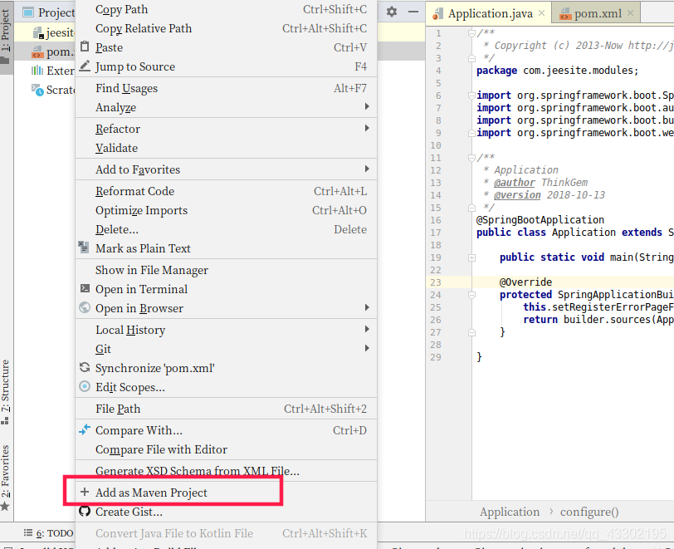Screen dimensions: 674x549
Task: Collapse the Application javadoc comment fold
Action: (471, 158)
